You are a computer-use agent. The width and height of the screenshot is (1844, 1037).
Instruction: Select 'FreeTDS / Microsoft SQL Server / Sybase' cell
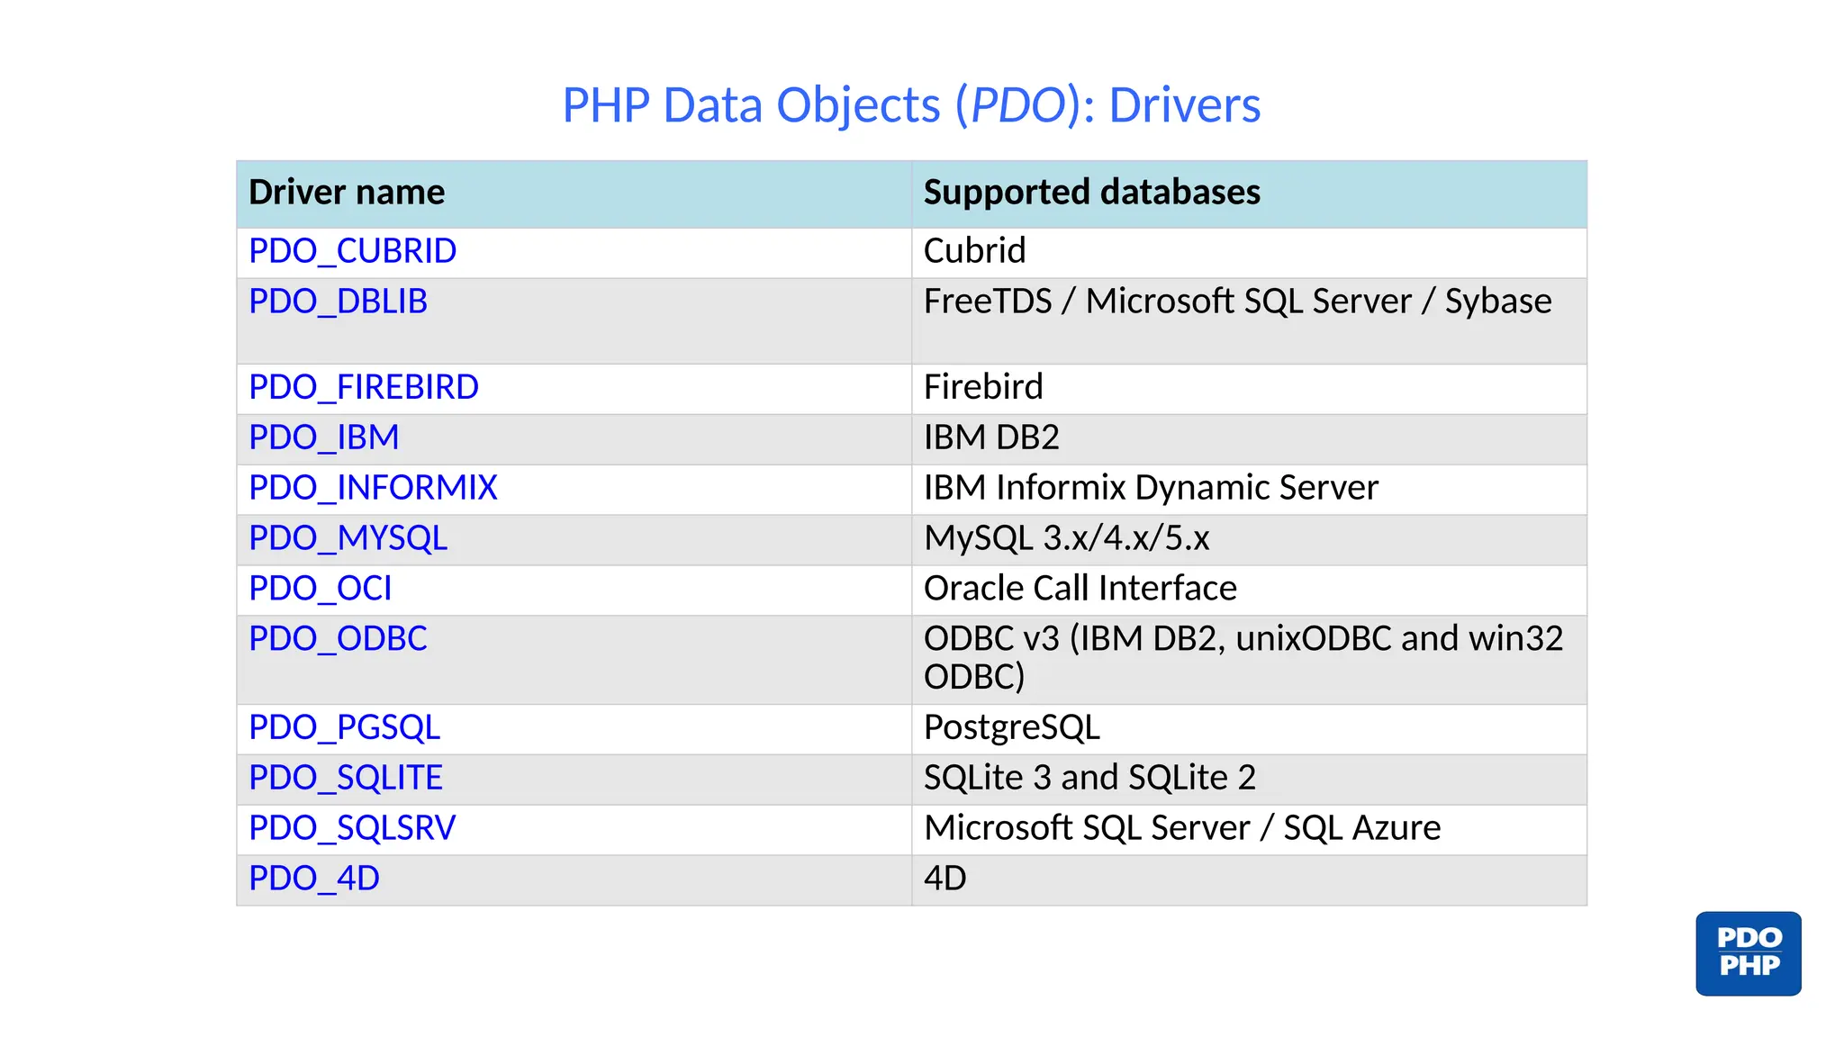tap(1249, 320)
